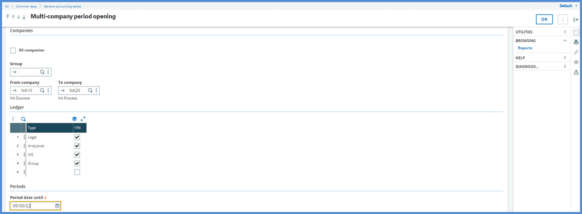The image size is (582, 214).
Task: Uncheck the Legal ledger checkbox
Action: click(77, 137)
